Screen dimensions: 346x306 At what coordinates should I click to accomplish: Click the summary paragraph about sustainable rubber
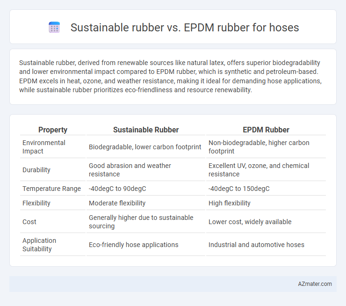tap(170, 76)
